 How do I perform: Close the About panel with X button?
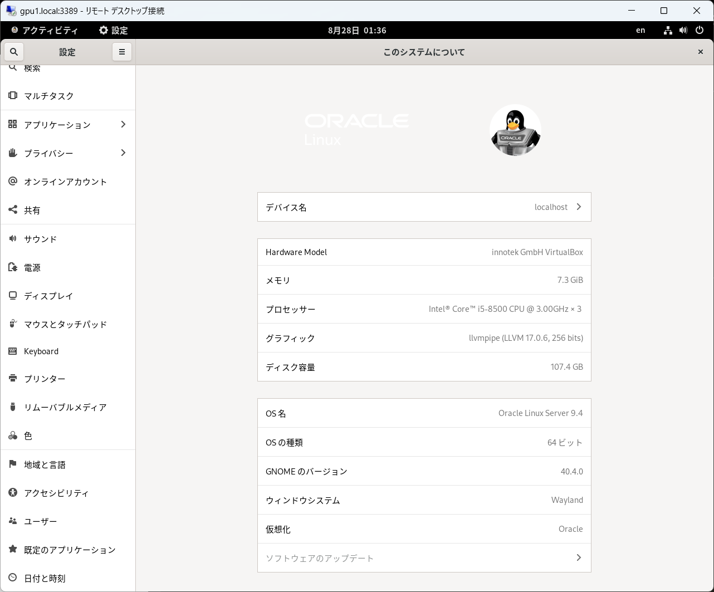pos(701,52)
